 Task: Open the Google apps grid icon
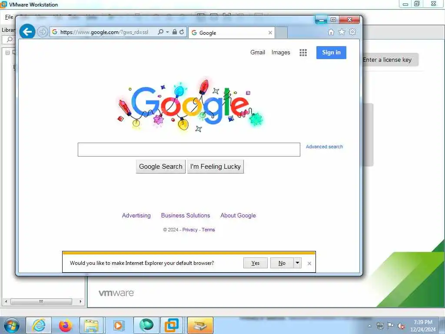[303, 53]
